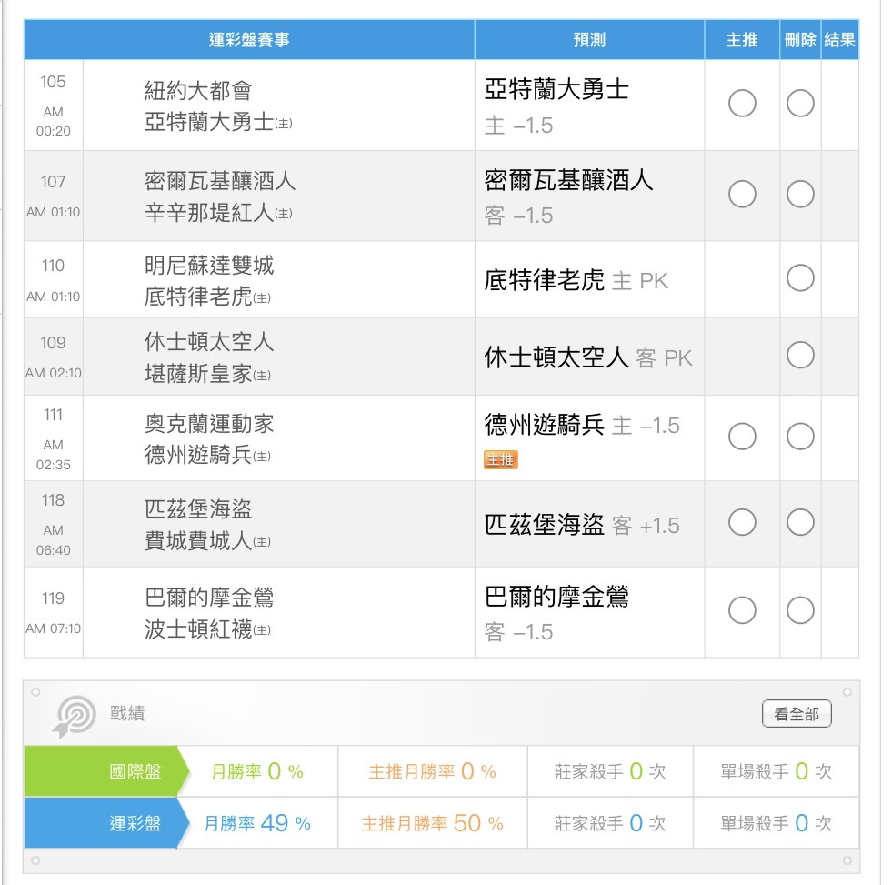Viewport: 892px width, 885px height.
Task: Click the 匹茲堡海盜 prediction text
Action: (544, 525)
